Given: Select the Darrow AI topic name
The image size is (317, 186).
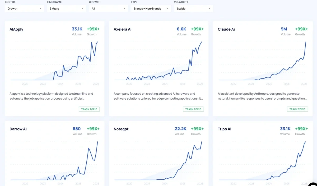Looking at the screenshot, I should (x=18, y=129).
